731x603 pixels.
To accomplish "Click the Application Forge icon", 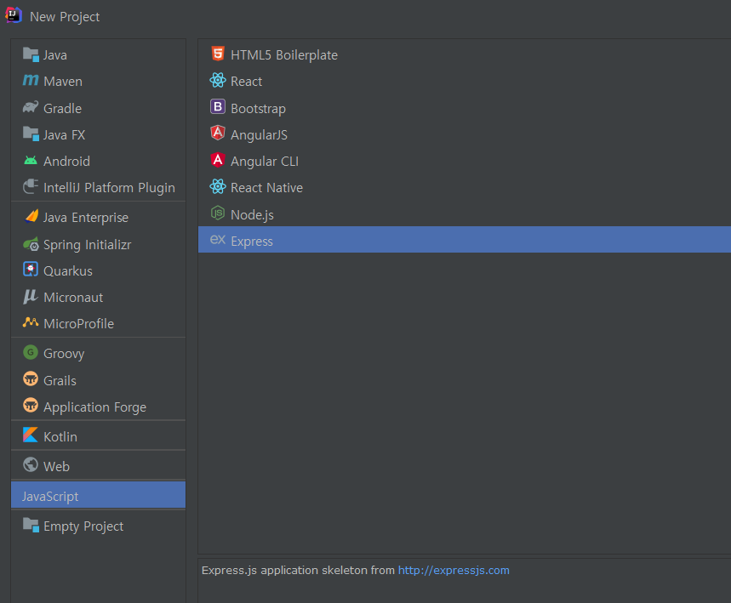I will 31,406.
